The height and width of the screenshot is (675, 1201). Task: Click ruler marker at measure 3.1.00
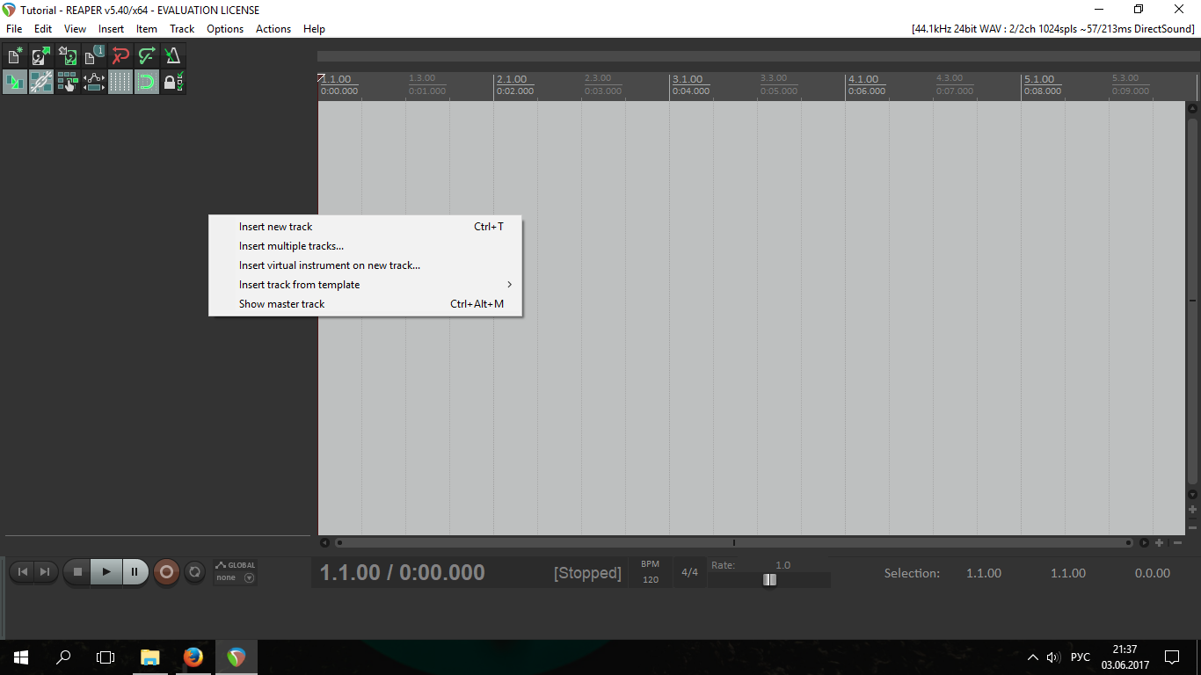(688, 79)
